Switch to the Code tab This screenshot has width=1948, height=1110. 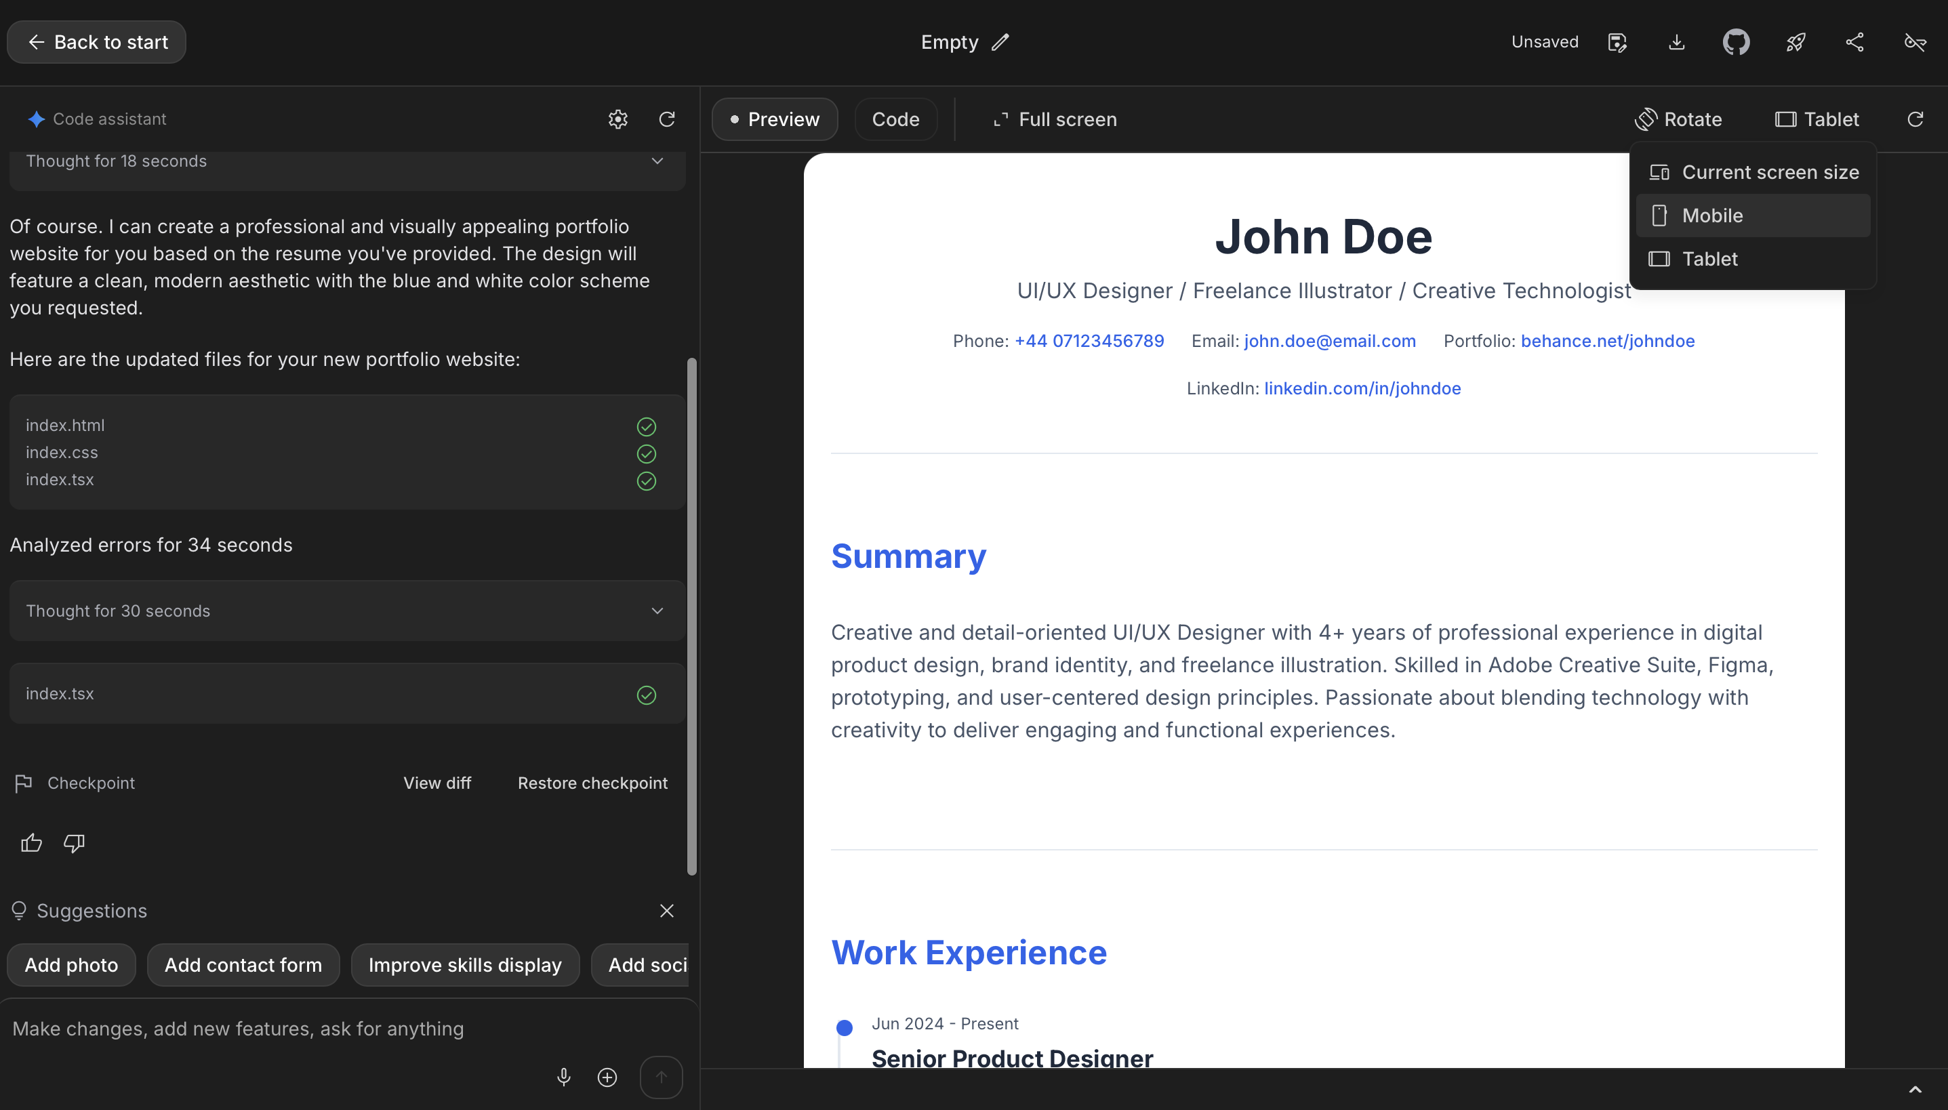coord(895,119)
